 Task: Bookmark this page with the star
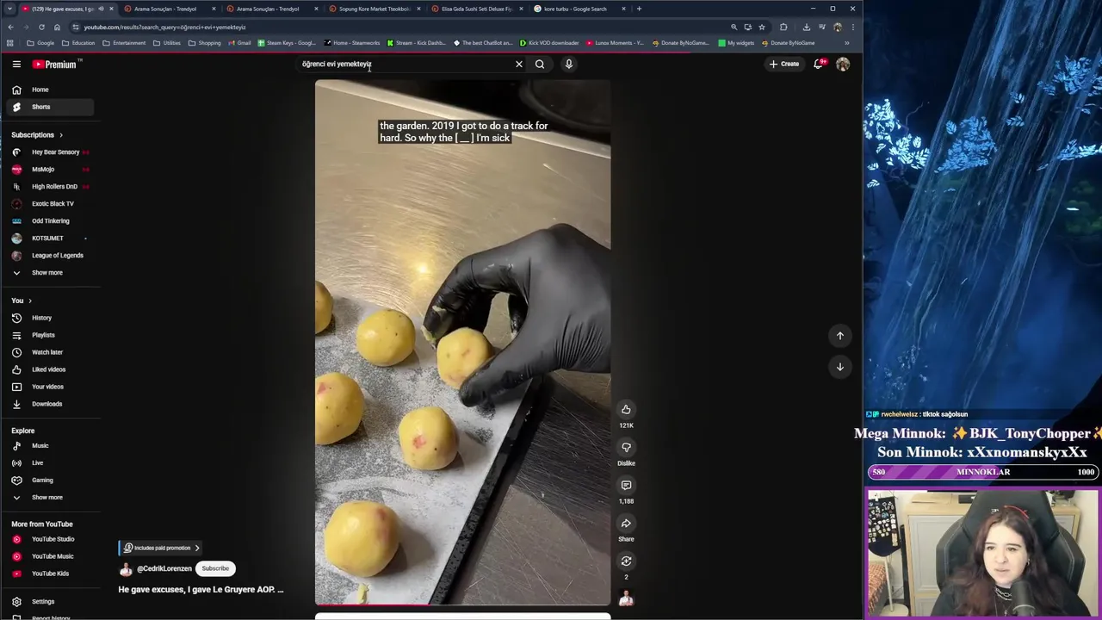762,27
